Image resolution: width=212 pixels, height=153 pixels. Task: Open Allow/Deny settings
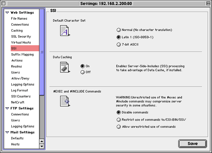pyautogui.click(x=20, y=79)
